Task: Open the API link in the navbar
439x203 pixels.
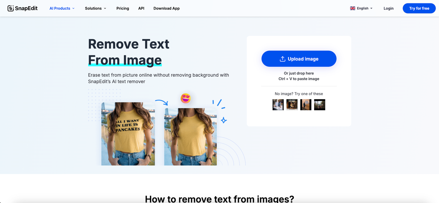Action: pyautogui.click(x=141, y=8)
